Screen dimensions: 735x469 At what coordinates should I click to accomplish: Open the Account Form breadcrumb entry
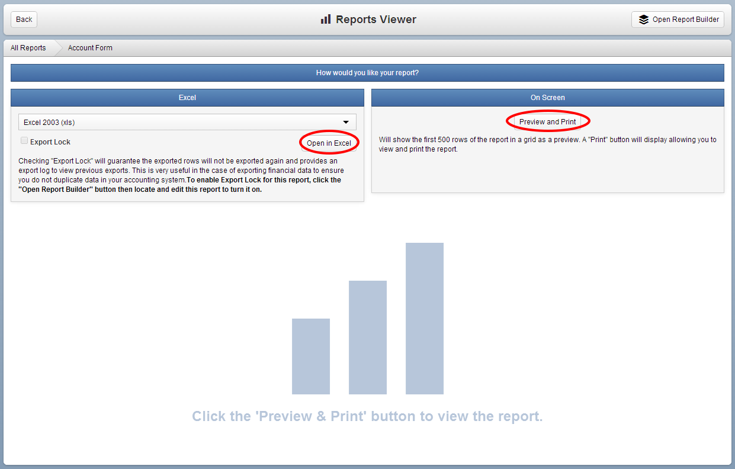click(x=90, y=47)
